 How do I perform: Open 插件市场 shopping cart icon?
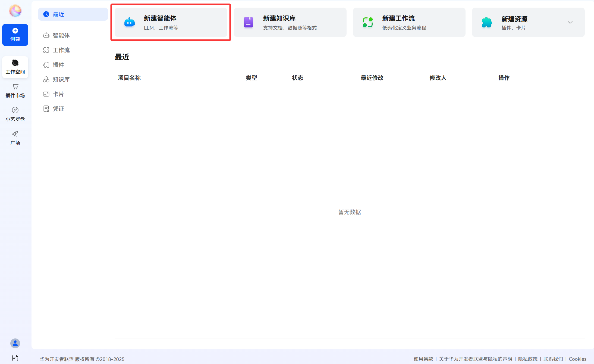[x=15, y=91]
